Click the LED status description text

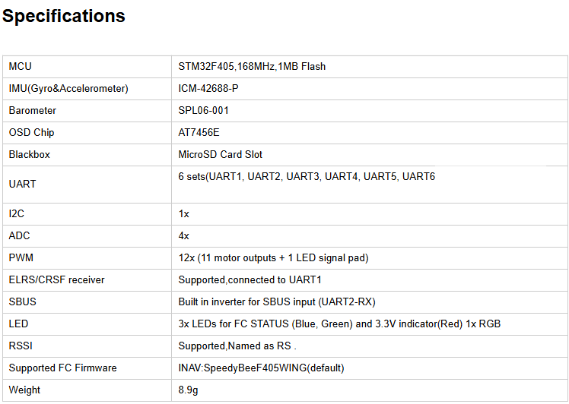click(x=339, y=324)
